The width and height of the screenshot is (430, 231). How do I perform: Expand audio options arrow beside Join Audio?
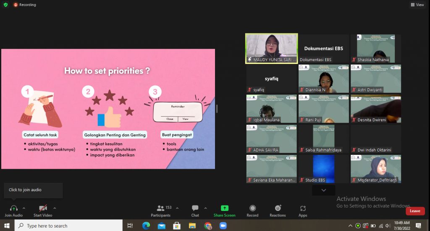coord(24,208)
